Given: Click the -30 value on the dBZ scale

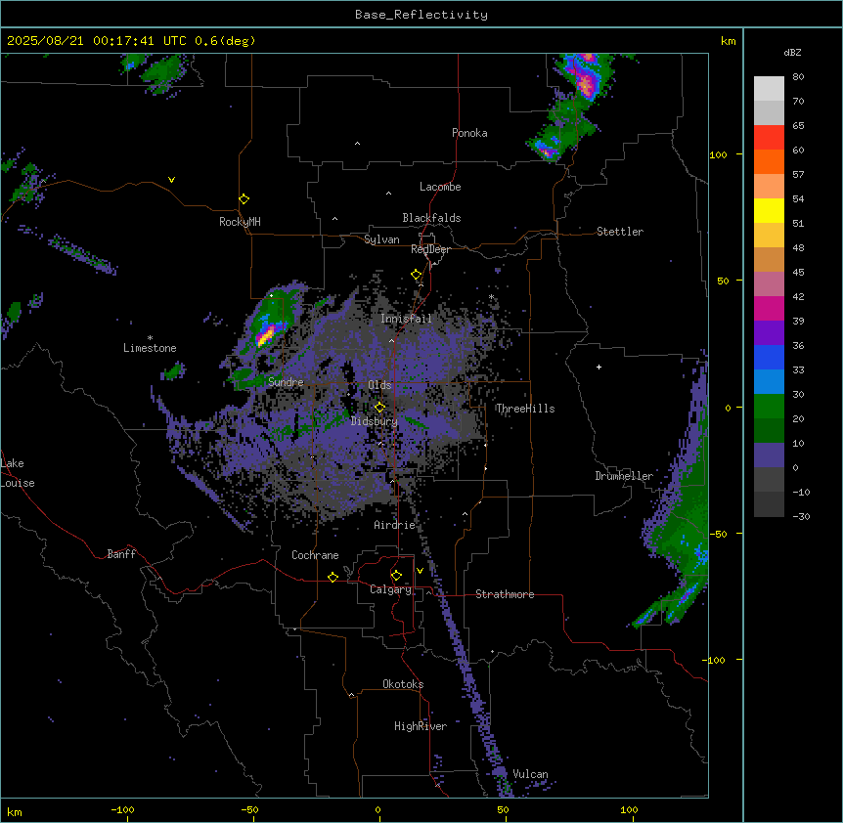Looking at the screenshot, I should click(x=801, y=516).
